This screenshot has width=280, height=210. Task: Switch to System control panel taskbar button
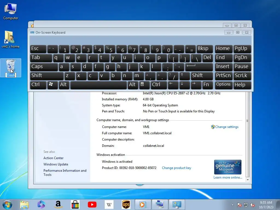[177, 205]
